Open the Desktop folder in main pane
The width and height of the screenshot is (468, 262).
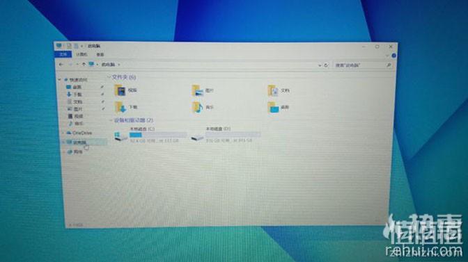pos(273,107)
